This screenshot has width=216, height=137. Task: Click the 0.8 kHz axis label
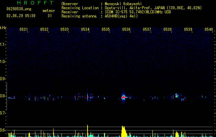pos(3,96)
